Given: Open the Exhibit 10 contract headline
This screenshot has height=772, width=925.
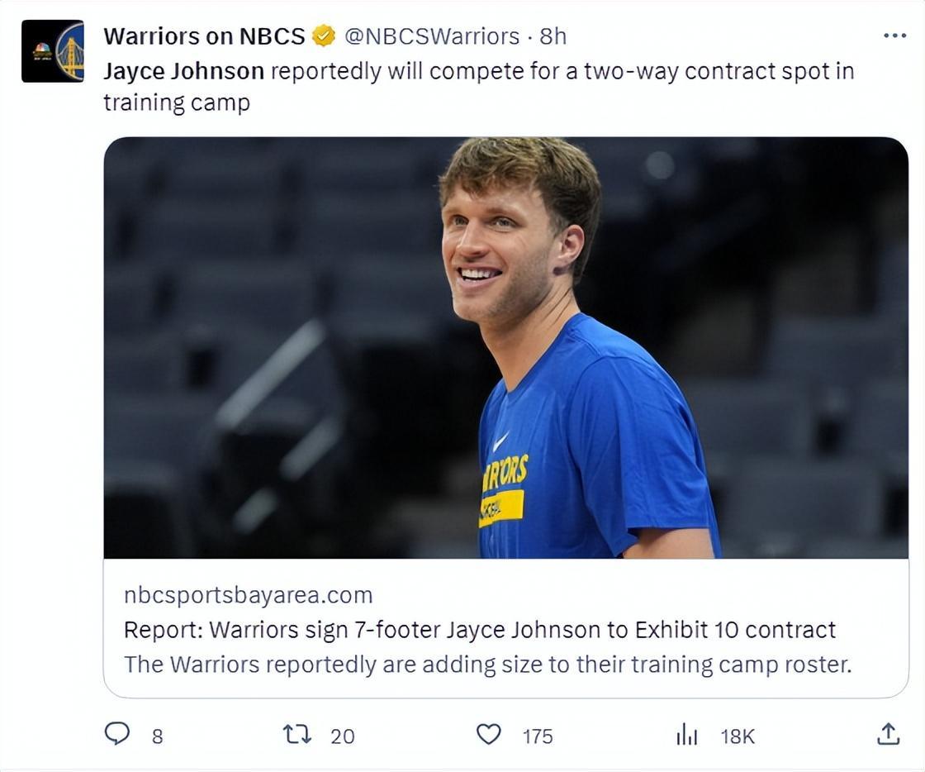Looking at the screenshot, I should click(x=479, y=630).
